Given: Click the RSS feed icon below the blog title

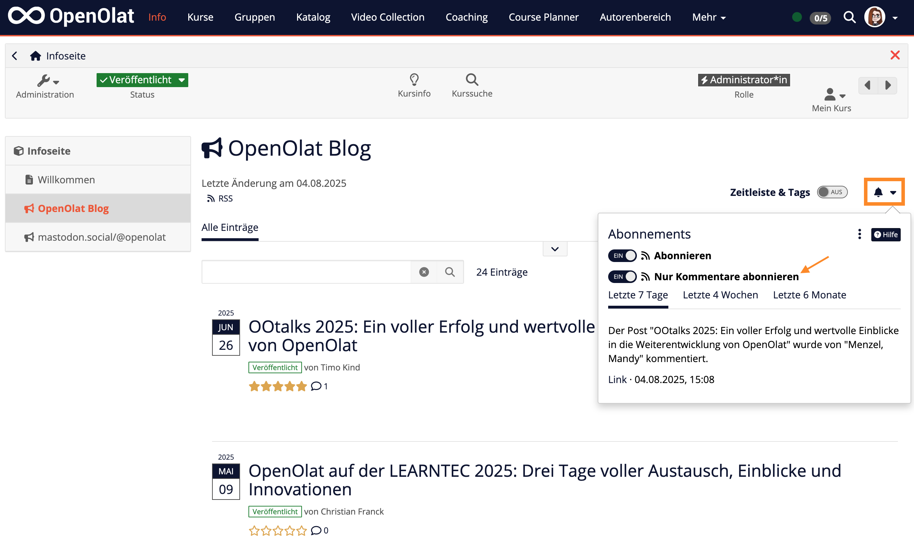Looking at the screenshot, I should click(x=211, y=198).
